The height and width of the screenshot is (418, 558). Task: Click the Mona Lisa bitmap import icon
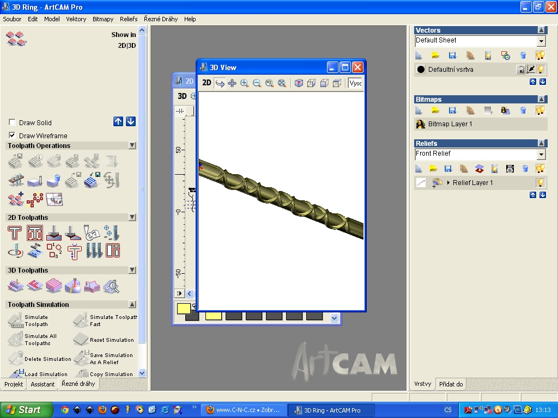click(505, 110)
